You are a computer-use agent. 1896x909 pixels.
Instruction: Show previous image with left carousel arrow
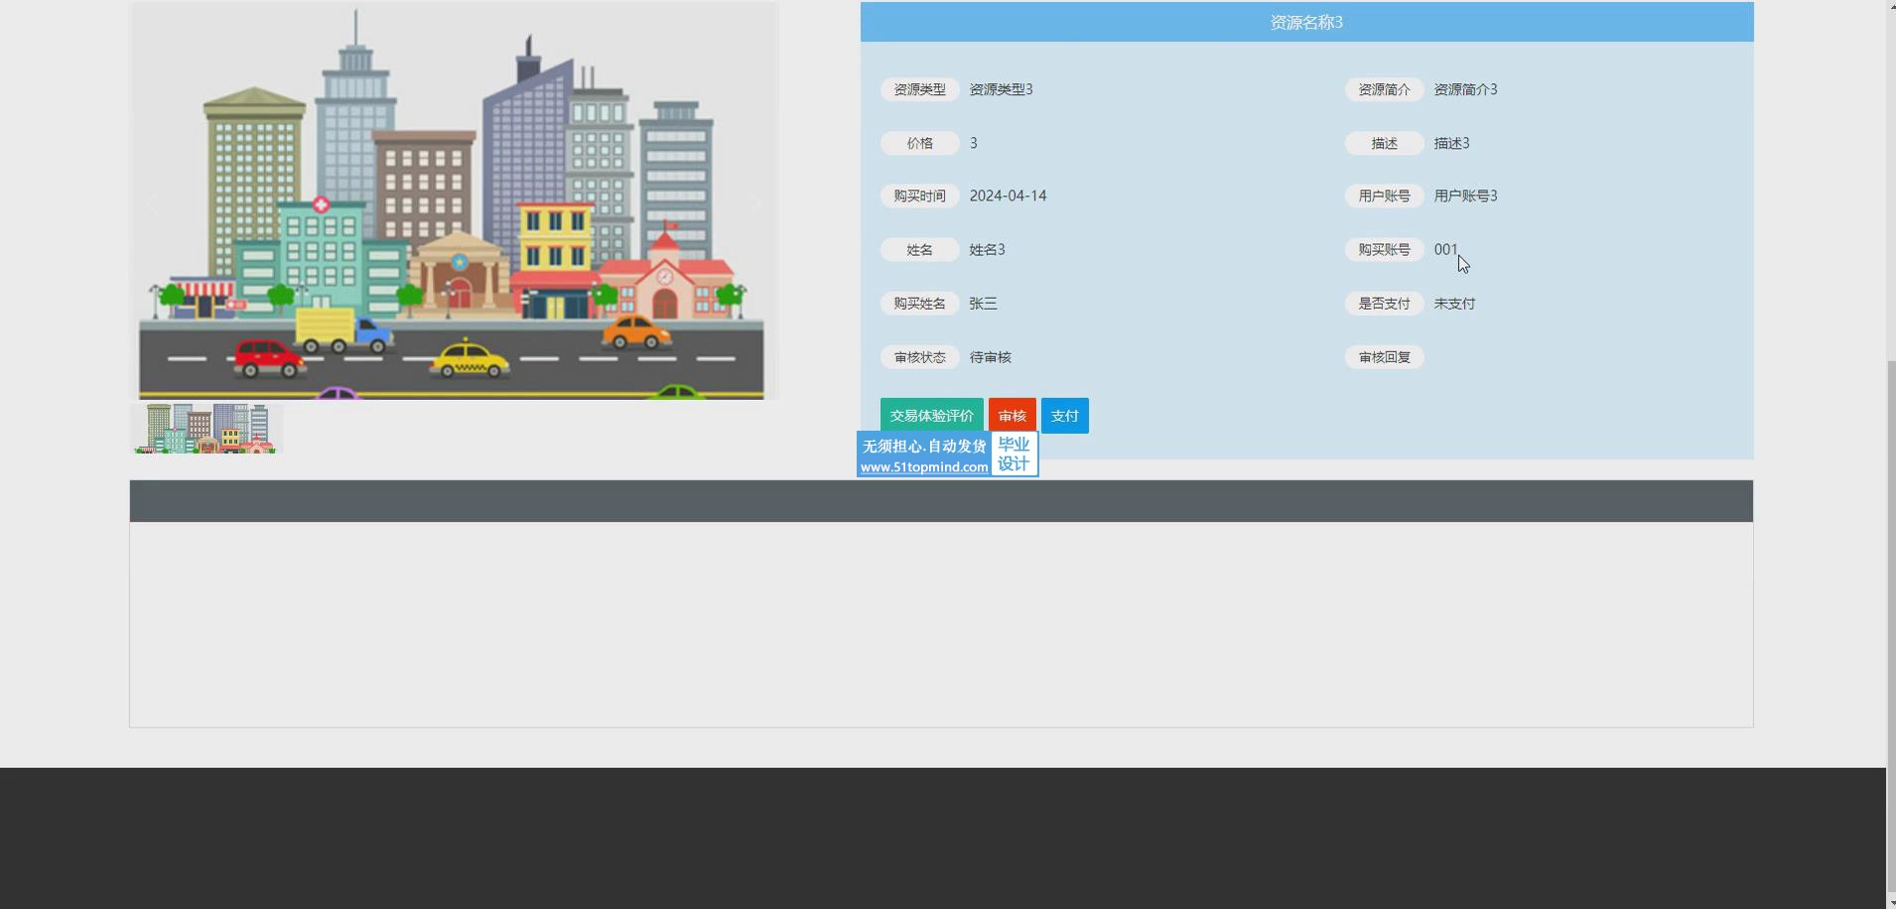click(x=152, y=204)
